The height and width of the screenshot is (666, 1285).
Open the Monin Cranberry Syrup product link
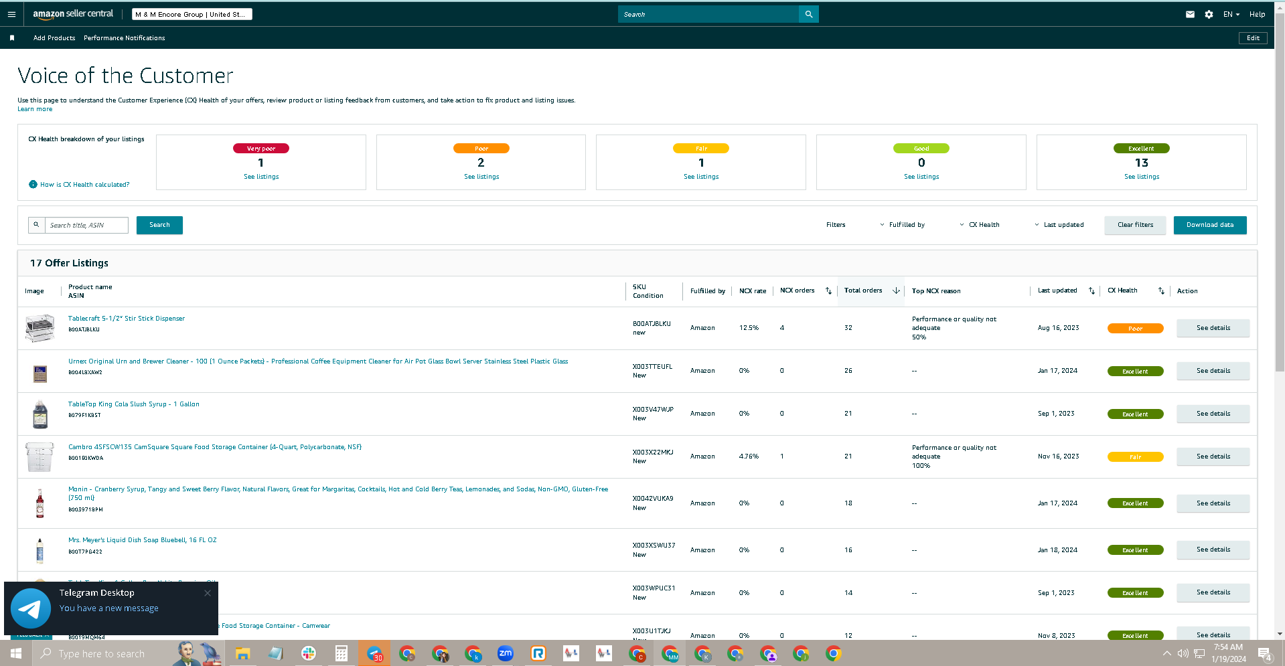(338, 493)
